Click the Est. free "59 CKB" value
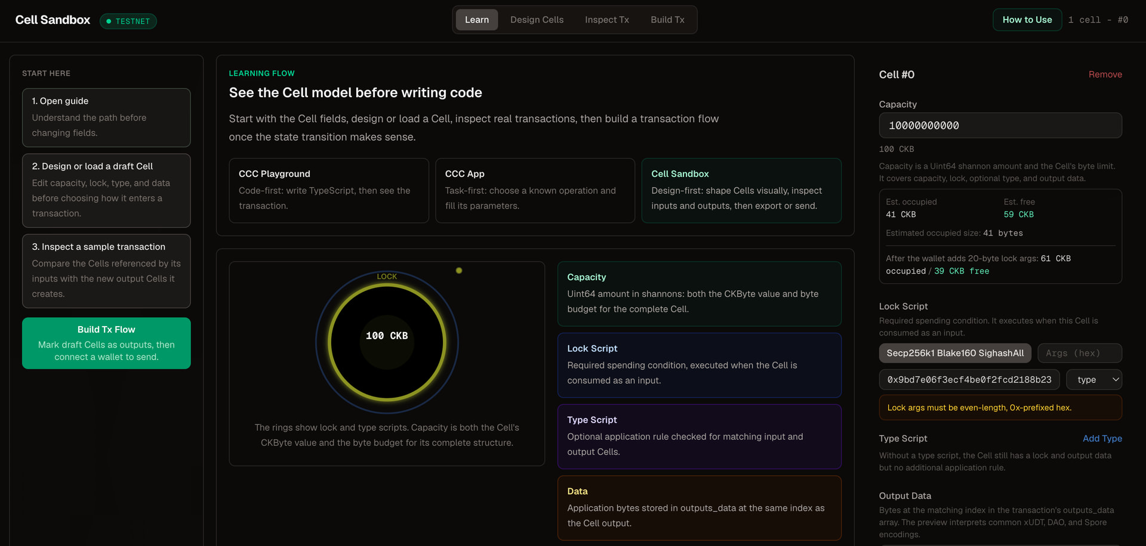 [x=1019, y=215]
